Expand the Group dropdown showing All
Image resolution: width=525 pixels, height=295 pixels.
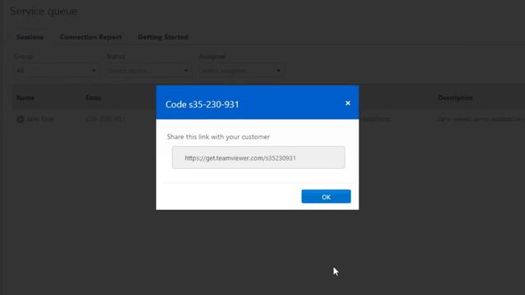pyautogui.click(x=56, y=70)
